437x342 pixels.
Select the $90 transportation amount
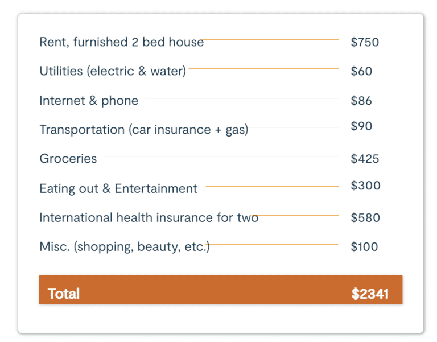coord(361,126)
